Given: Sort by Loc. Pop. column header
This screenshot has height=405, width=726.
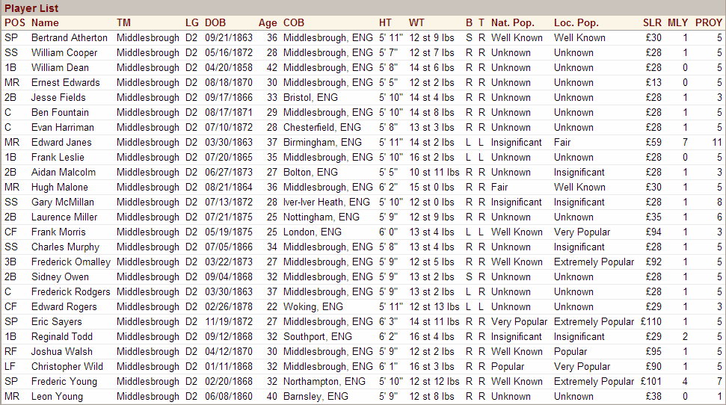Looking at the screenshot, I should pos(576,22).
